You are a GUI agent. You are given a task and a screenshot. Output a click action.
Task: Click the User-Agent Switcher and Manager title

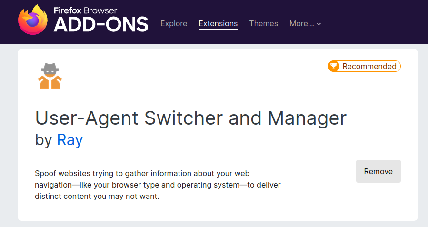[191, 118]
